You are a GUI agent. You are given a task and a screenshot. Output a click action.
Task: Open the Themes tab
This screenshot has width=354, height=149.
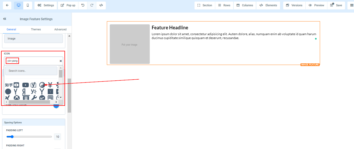pos(36,29)
